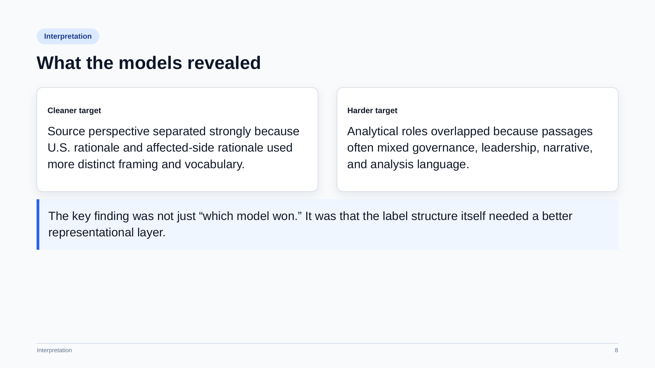Click the words representational layer in callout
Image resolution: width=655 pixels, height=368 pixels.
(107, 233)
